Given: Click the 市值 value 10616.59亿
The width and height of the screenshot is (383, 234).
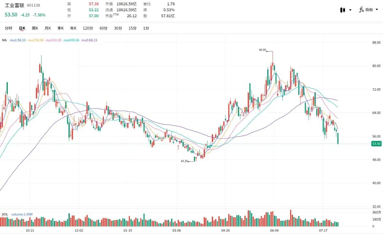Looking at the screenshot, I should click(x=127, y=4).
